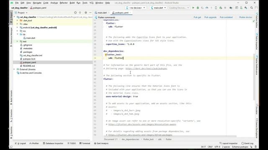The width and height of the screenshot is (268, 150).
Task: Click Pub outdated link
Action: point(226,17)
